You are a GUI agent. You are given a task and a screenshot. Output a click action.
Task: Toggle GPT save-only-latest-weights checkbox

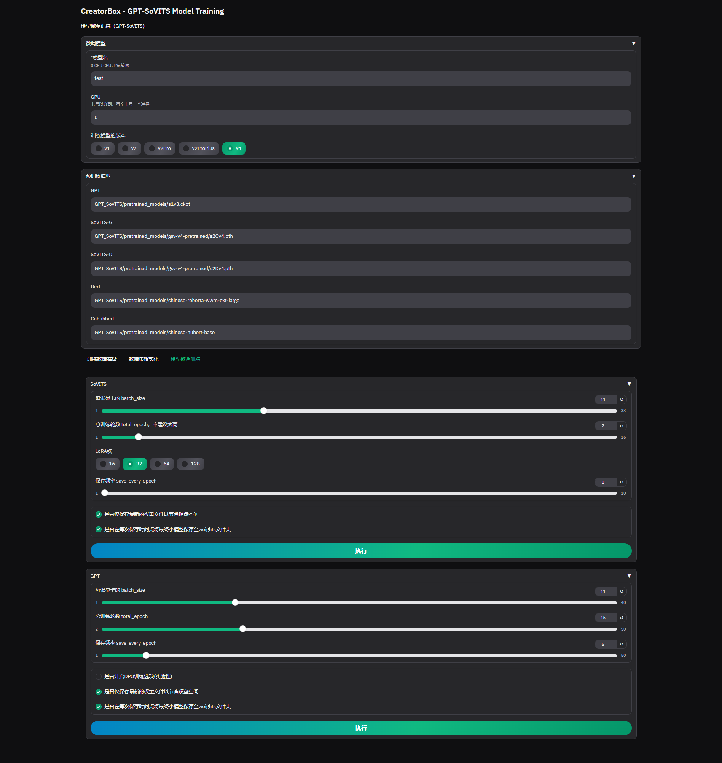(x=99, y=691)
